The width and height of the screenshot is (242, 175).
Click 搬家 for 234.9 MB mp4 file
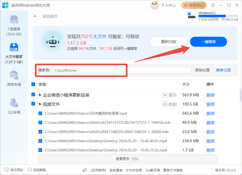[211, 141]
